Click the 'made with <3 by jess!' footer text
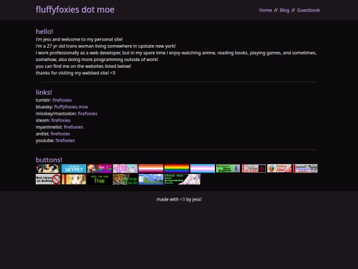The height and width of the screenshot is (269, 358). click(x=179, y=199)
